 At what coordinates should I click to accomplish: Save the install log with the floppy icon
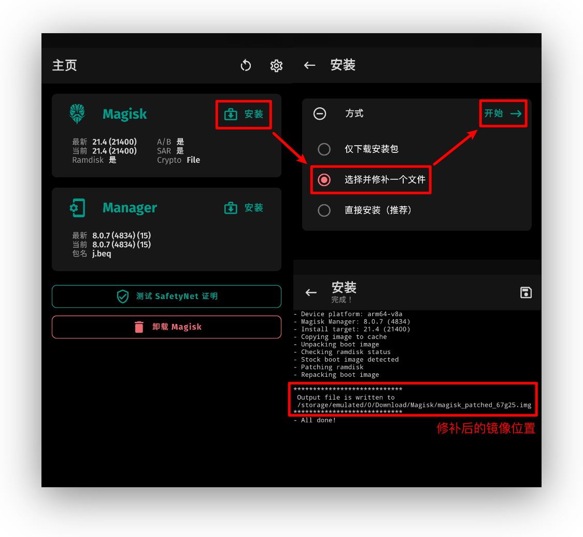pyautogui.click(x=526, y=293)
